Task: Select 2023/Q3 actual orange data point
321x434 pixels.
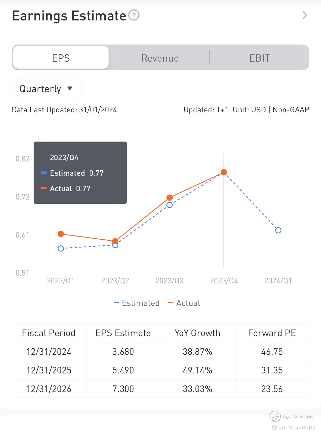Action: tap(170, 198)
